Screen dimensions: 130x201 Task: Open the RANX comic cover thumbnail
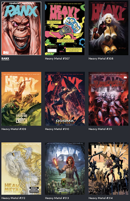coord(21,28)
